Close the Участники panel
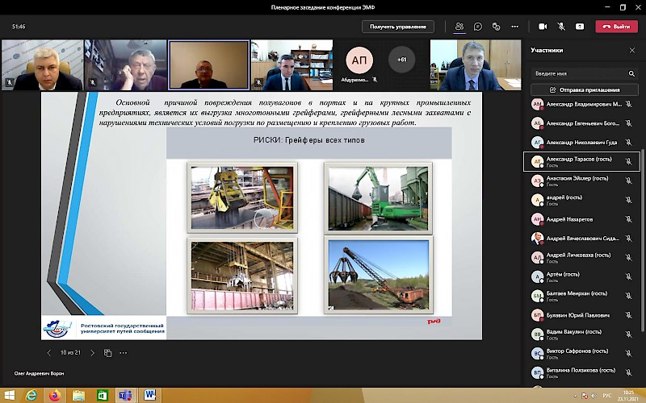 click(632, 50)
